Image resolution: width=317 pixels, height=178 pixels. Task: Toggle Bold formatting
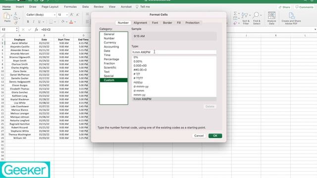coord(28,22)
